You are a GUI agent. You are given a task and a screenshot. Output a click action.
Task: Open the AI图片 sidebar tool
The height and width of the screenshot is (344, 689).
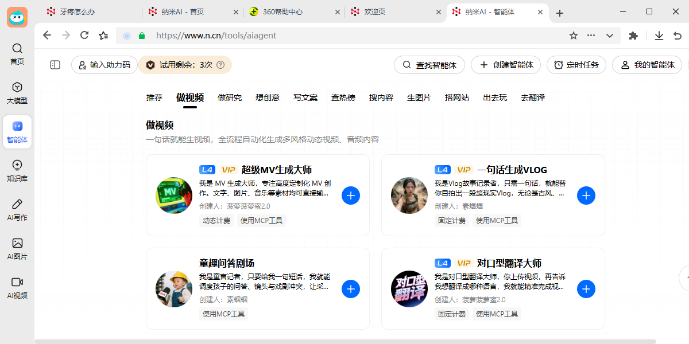coord(17,248)
